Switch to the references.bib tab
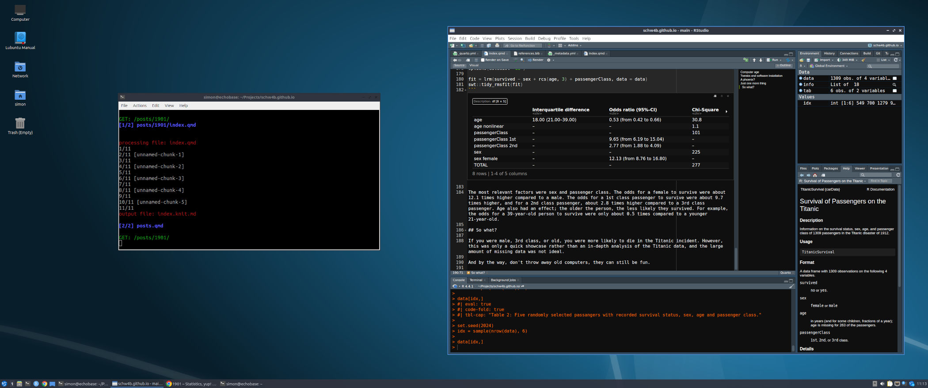The width and height of the screenshot is (928, 388). pos(529,53)
